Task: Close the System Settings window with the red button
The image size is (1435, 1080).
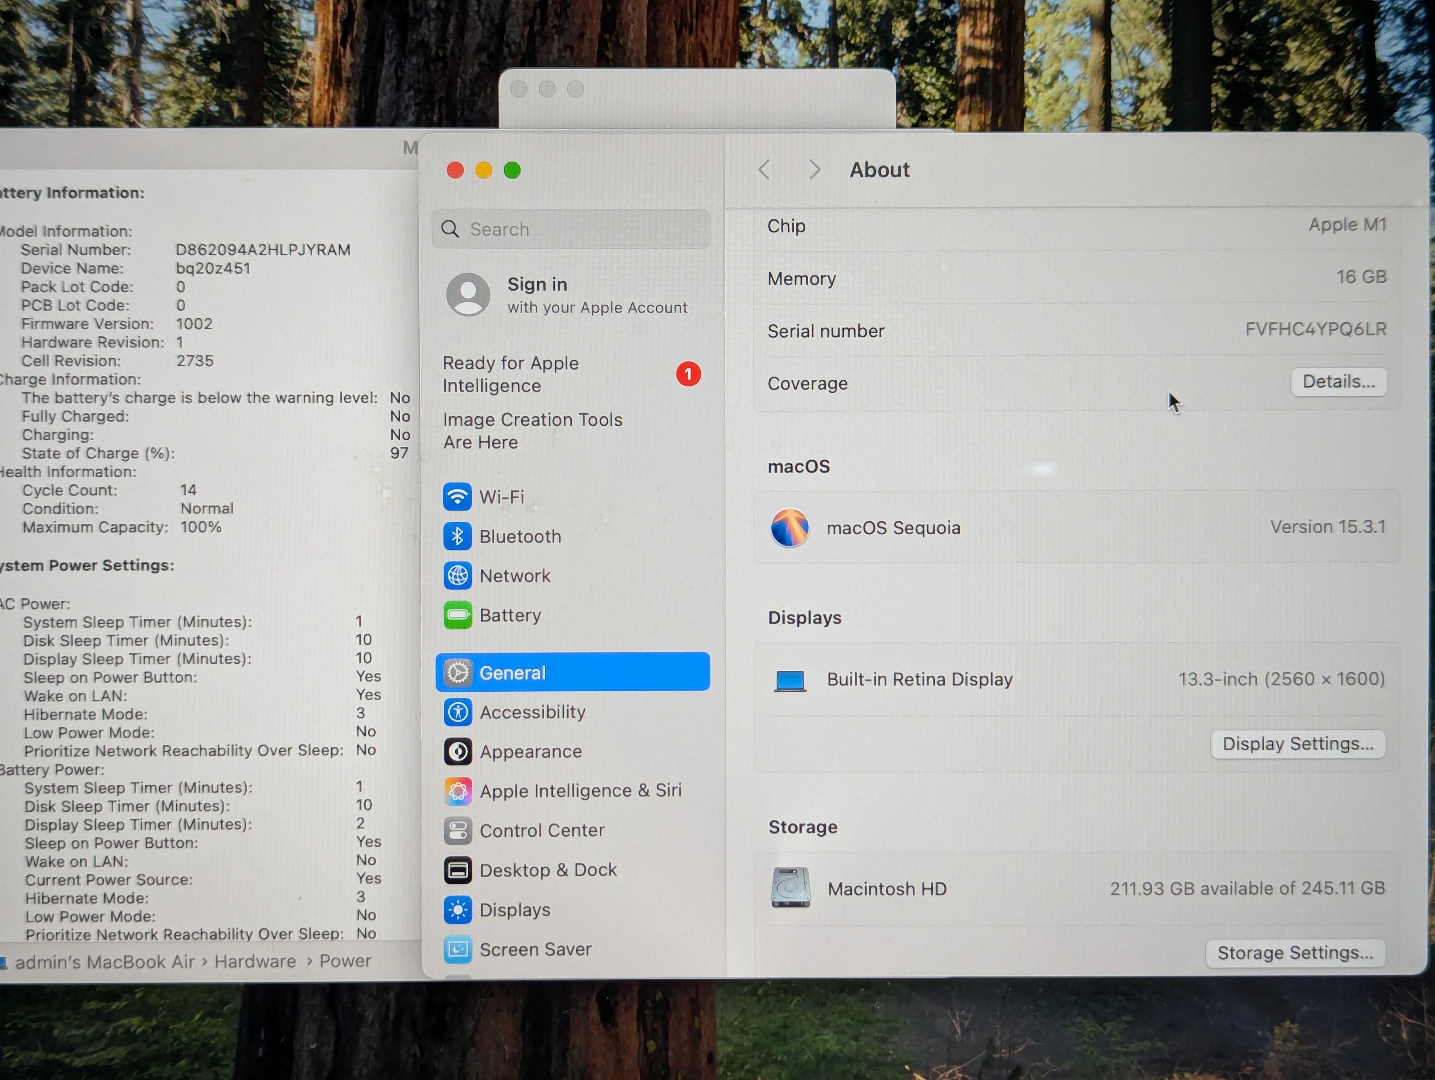Action: [455, 171]
